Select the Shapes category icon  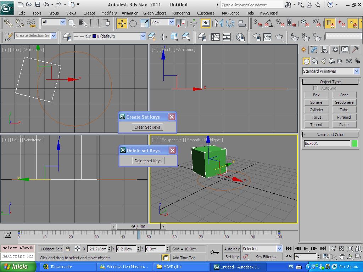pyautogui.click(x=315, y=61)
